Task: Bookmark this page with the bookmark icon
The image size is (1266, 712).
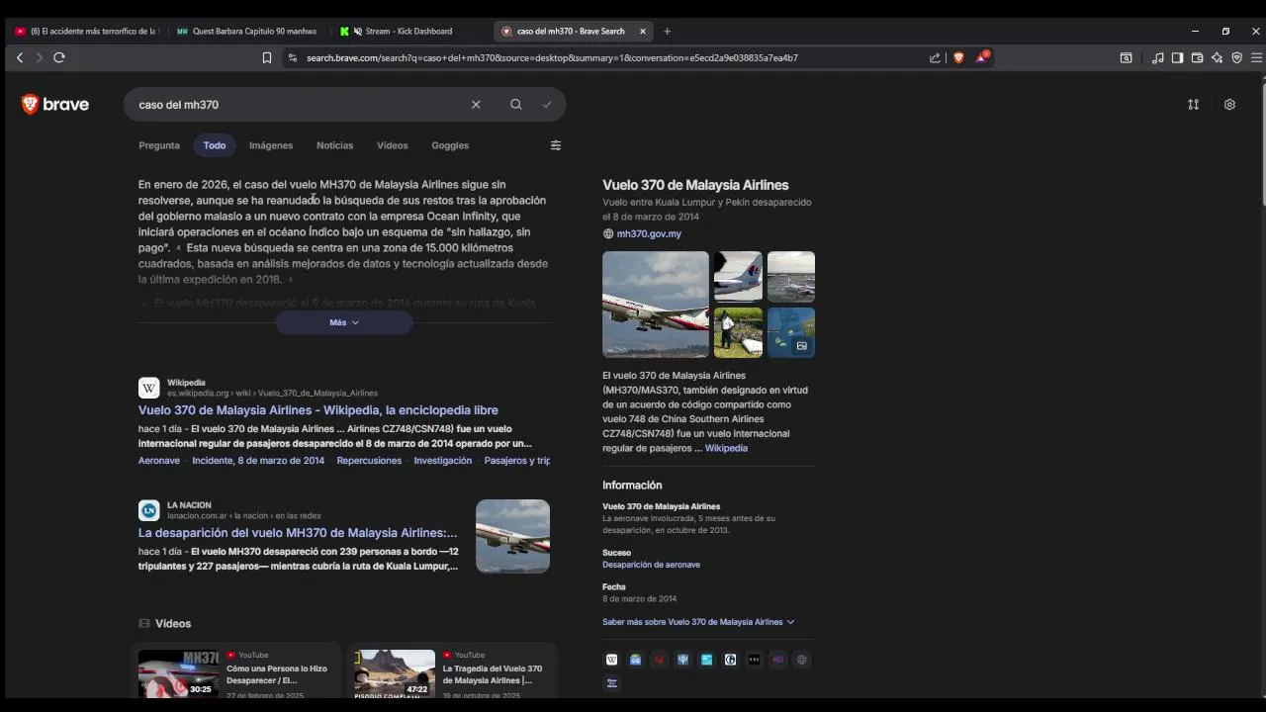Action: pyautogui.click(x=267, y=57)
